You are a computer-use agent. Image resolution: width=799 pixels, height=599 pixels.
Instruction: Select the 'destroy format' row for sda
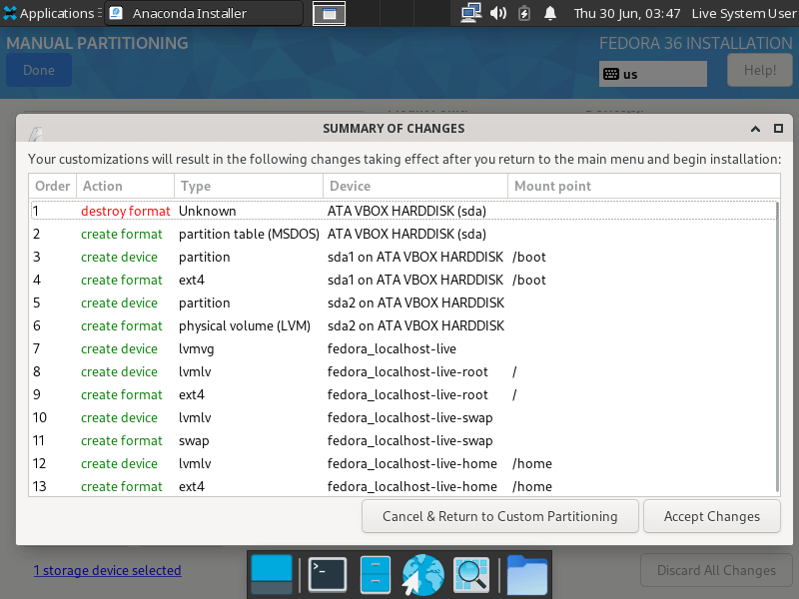pyautogui.click(x=403, y=211)
